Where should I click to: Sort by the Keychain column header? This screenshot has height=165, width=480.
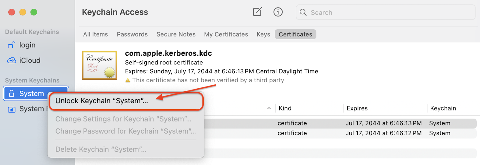click(x=443, y=108)
